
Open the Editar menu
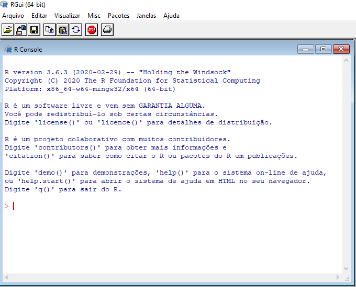click(x=39, y=16)
